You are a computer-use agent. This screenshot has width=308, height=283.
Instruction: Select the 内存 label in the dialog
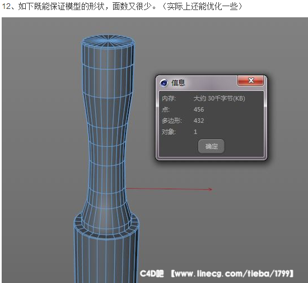(x=169, y=98)
